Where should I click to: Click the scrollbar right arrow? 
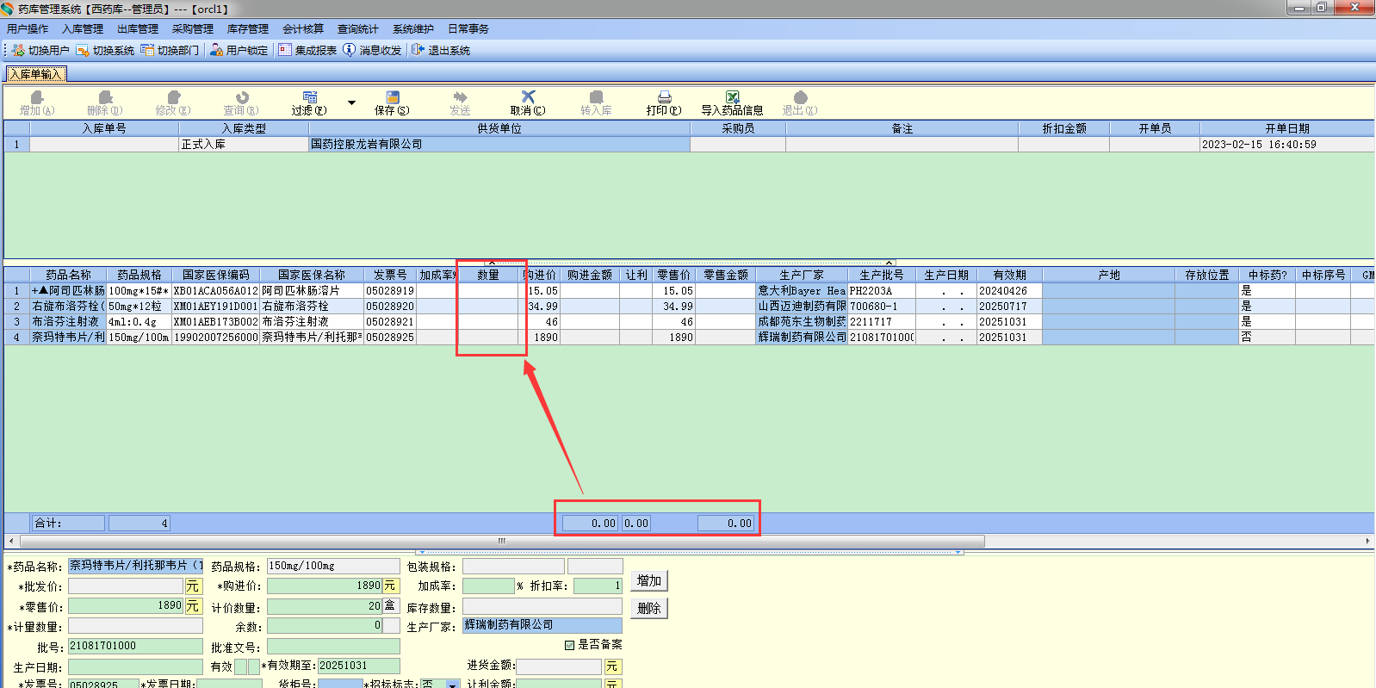(1367, 541)
